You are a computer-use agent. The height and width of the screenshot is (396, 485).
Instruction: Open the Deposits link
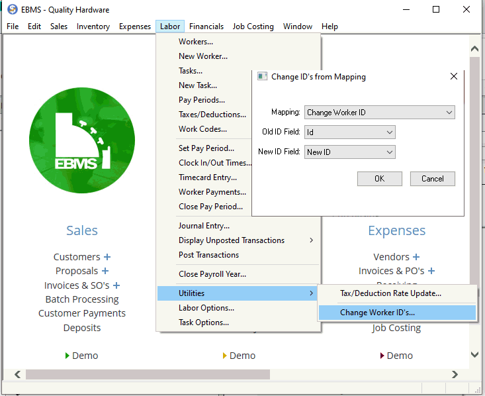coord(82,328)
